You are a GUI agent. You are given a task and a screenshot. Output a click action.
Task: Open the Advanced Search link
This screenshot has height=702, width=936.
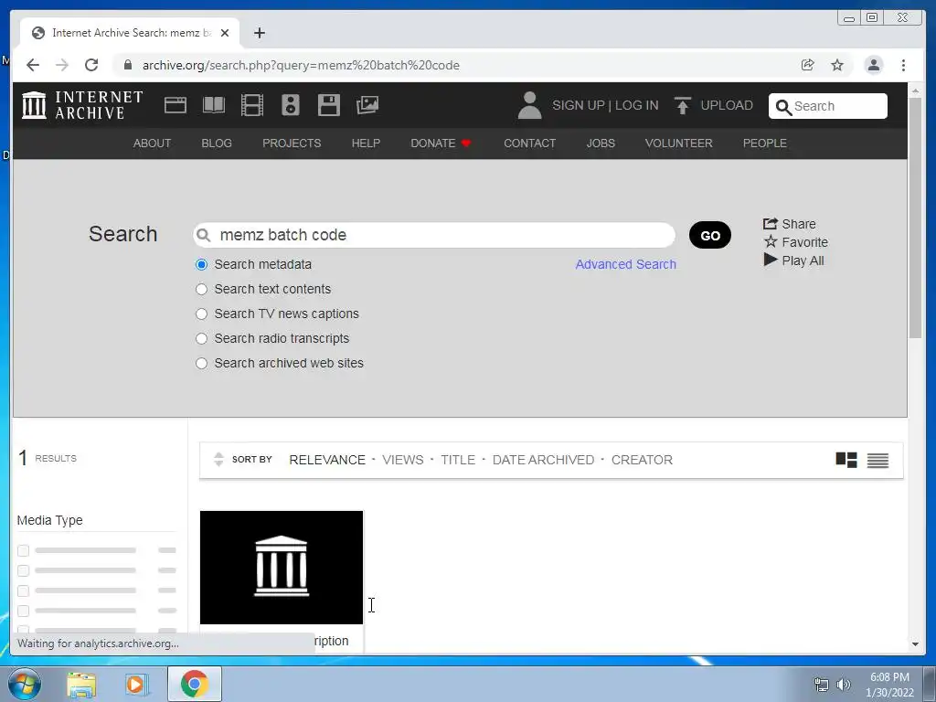(625, 264)
